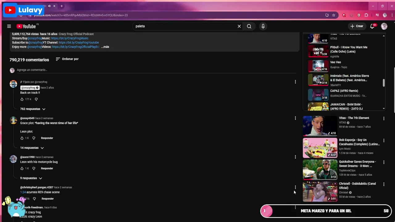This screenshot has height=222, width=395.
Task: Expand the 9 respuestas replies
Action: (x=31, y=178)
